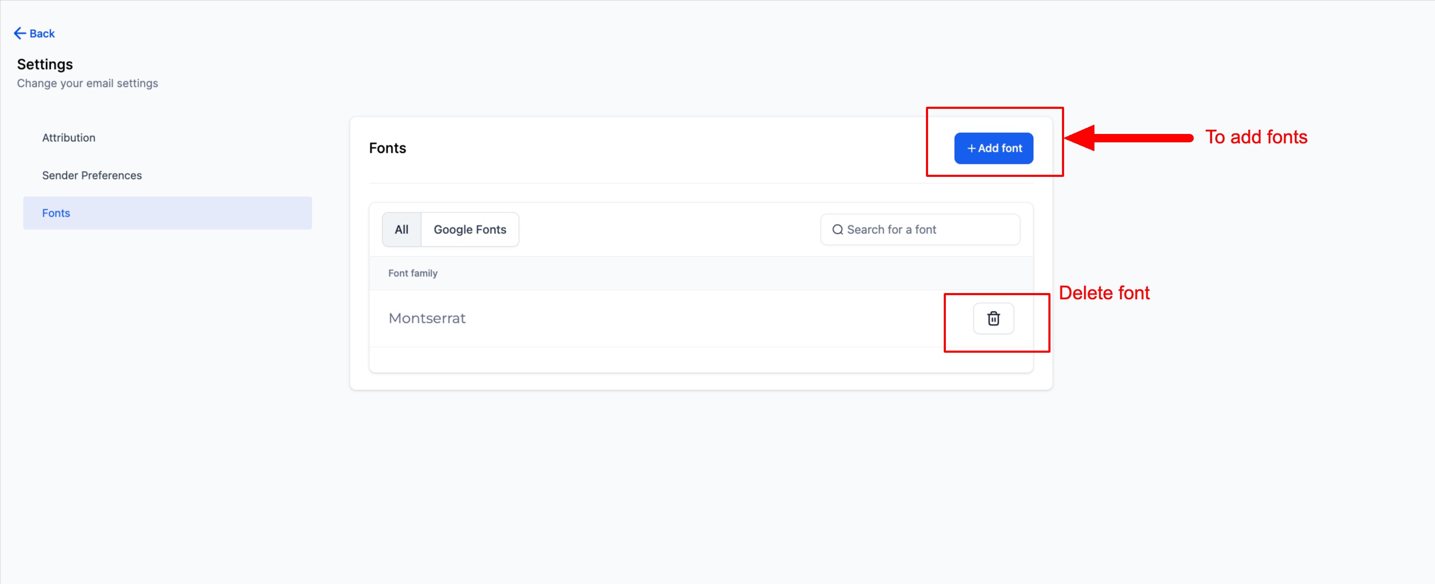Open the Attribution settings section

pyautogui.click(x=69, y=138)
